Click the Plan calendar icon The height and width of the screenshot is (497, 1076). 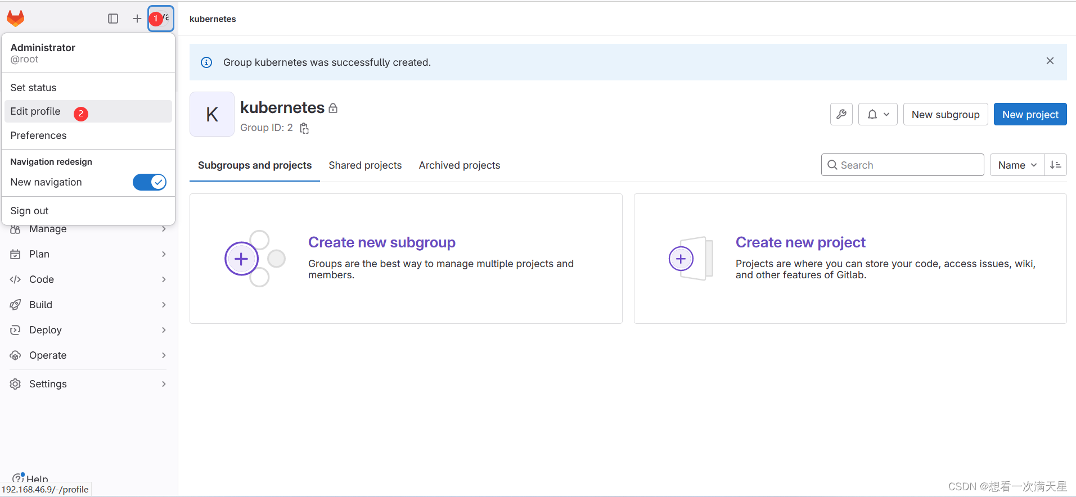click(x=15, y=254)
